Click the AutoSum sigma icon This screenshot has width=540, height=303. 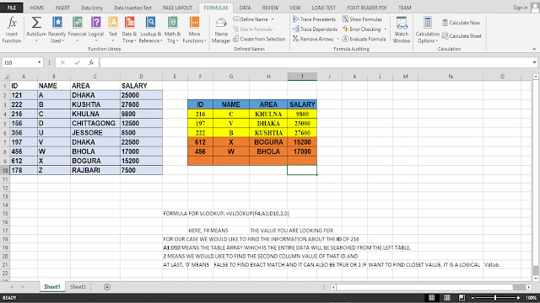(36, 23)
